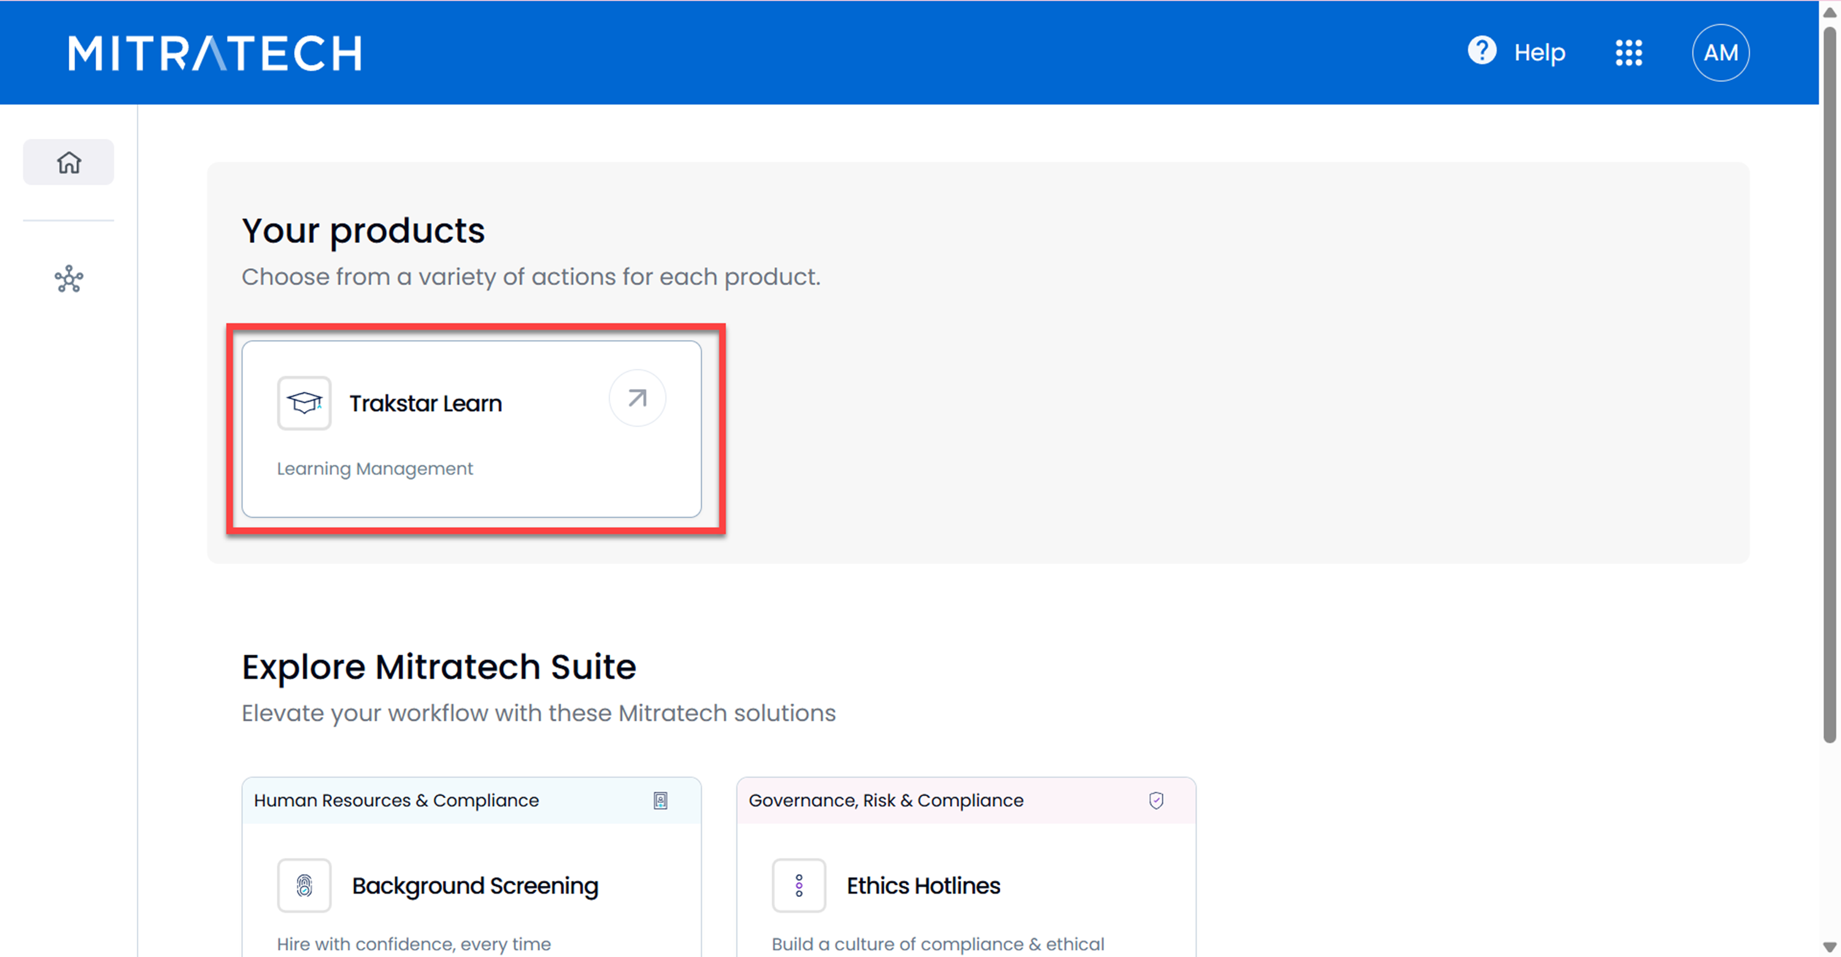Open the Trakstar Learn product title
Image resolution: width=1841 pixels, height=957 pixels.
pyautogui.click(x=425, y=404)
